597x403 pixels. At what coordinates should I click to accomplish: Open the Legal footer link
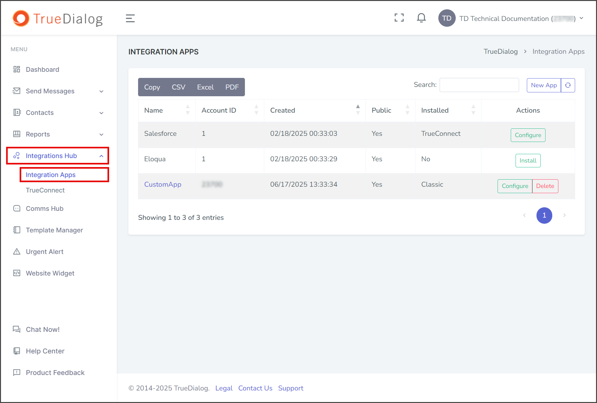224,388
